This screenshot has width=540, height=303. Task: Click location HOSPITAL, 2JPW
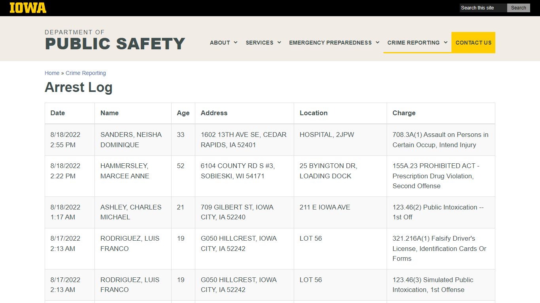(327, 135)
